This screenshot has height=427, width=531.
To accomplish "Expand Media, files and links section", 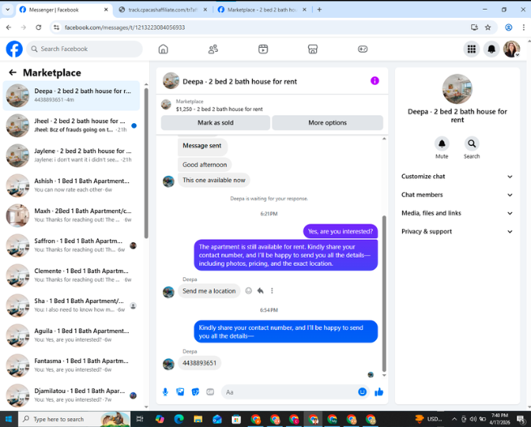I will click(x=457, y=213).
